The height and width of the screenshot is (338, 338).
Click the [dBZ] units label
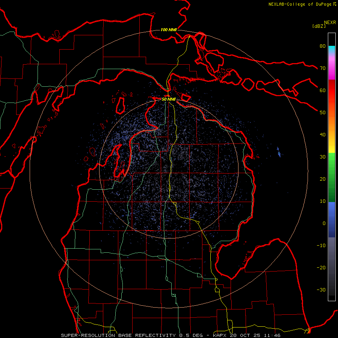tap(319, 26)
